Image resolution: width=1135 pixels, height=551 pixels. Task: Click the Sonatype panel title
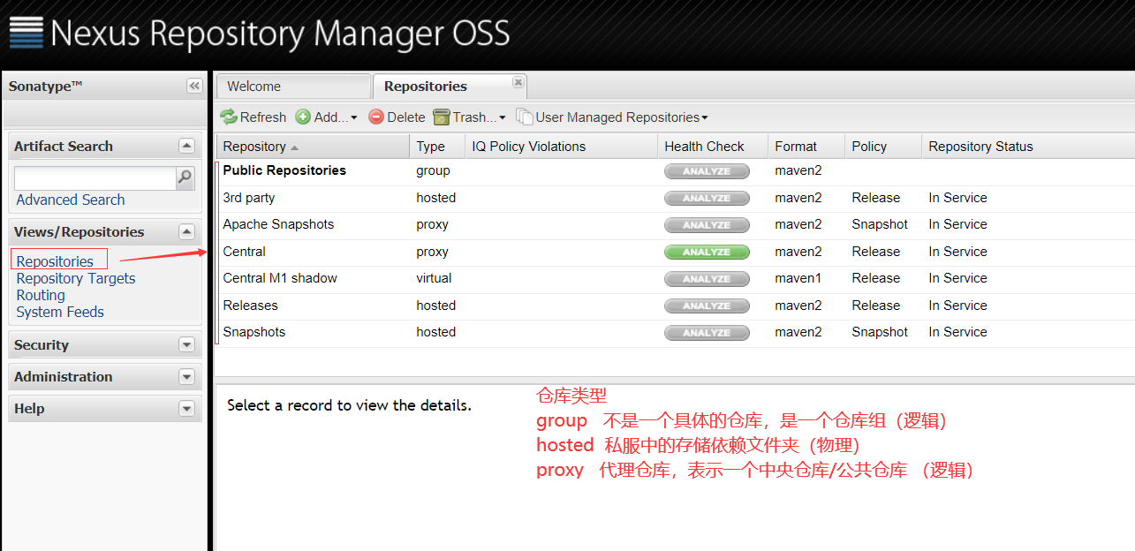(x=45, y=86)
